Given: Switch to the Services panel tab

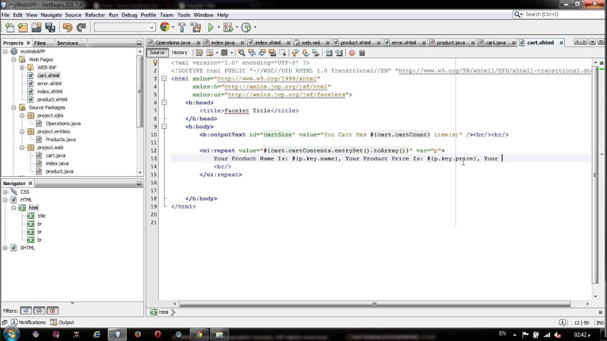Looking at the screenshot, I should [67, 43].
